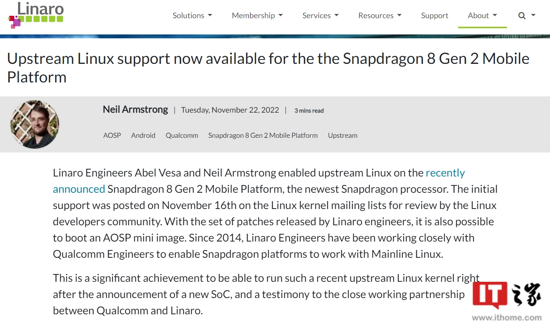Click the author name Neil Armstrong
This screenshot has height=329, width=550.
135,110
